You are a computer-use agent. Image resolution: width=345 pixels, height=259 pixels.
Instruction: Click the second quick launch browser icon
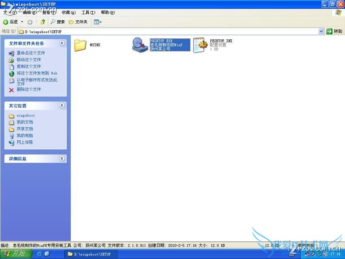point(47,254)
